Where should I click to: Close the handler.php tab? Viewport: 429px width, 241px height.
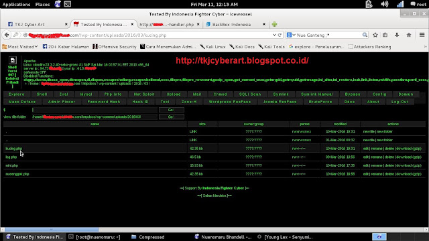pyautogui.click(x=198, y=24)
